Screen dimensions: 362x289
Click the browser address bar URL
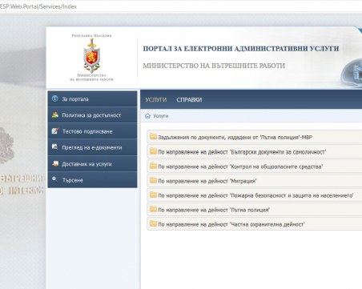38,6
